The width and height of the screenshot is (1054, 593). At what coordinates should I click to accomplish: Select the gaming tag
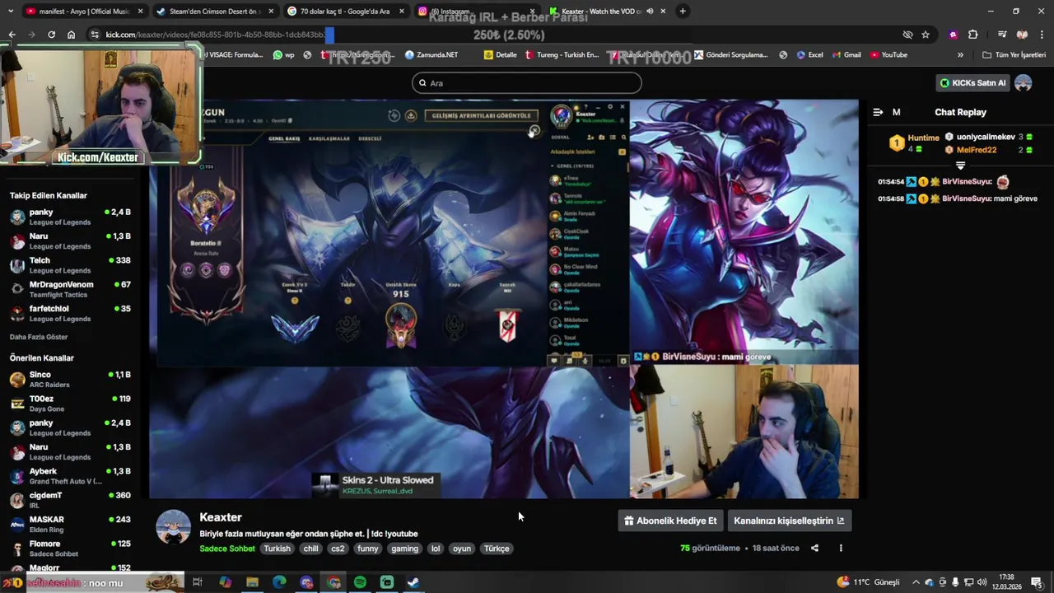tap(405, 549)
